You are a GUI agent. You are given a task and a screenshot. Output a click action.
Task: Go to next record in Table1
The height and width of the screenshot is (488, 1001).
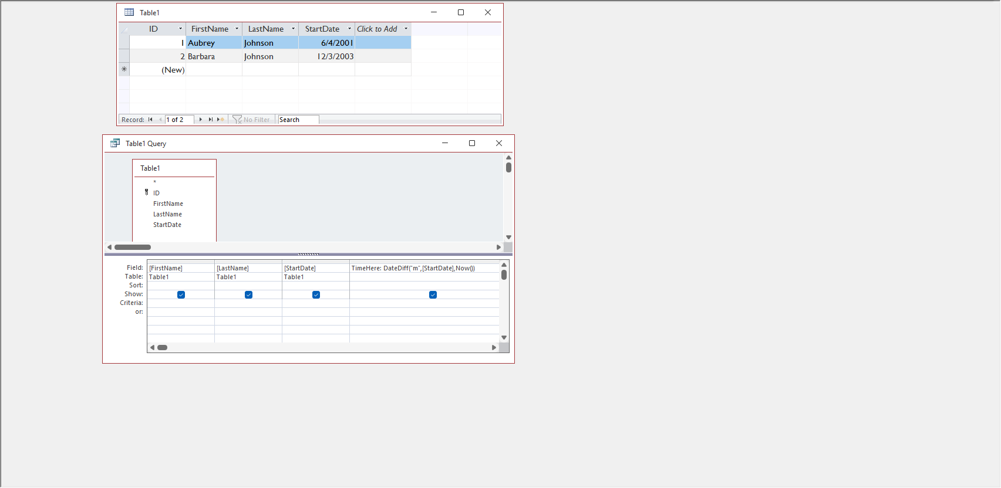(201, 120)
